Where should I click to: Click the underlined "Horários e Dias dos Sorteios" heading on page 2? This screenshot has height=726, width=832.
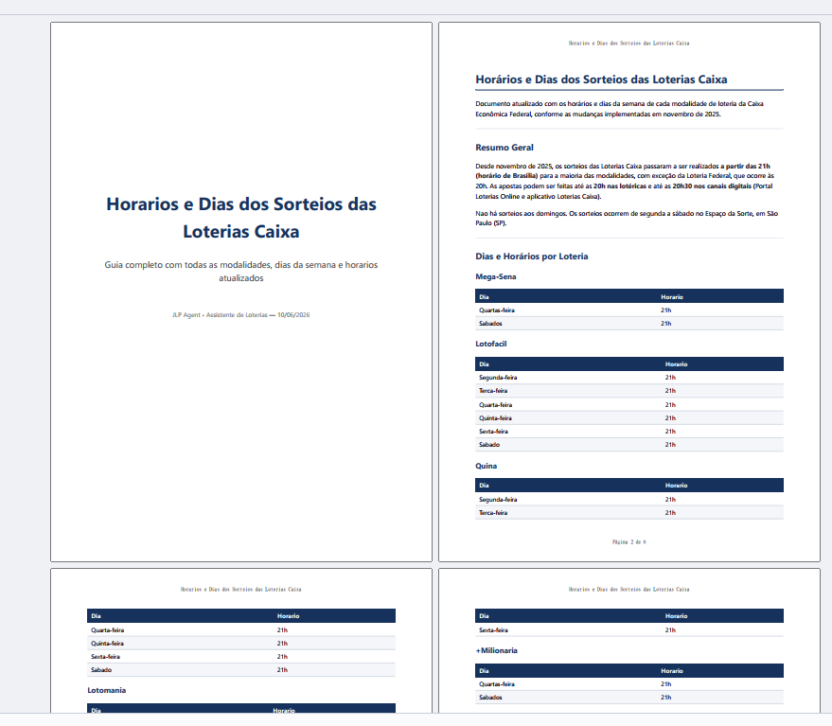pyautogui.click(x=601, y=80)
